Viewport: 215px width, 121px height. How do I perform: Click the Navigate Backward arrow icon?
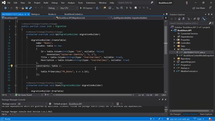click(5, 8)
